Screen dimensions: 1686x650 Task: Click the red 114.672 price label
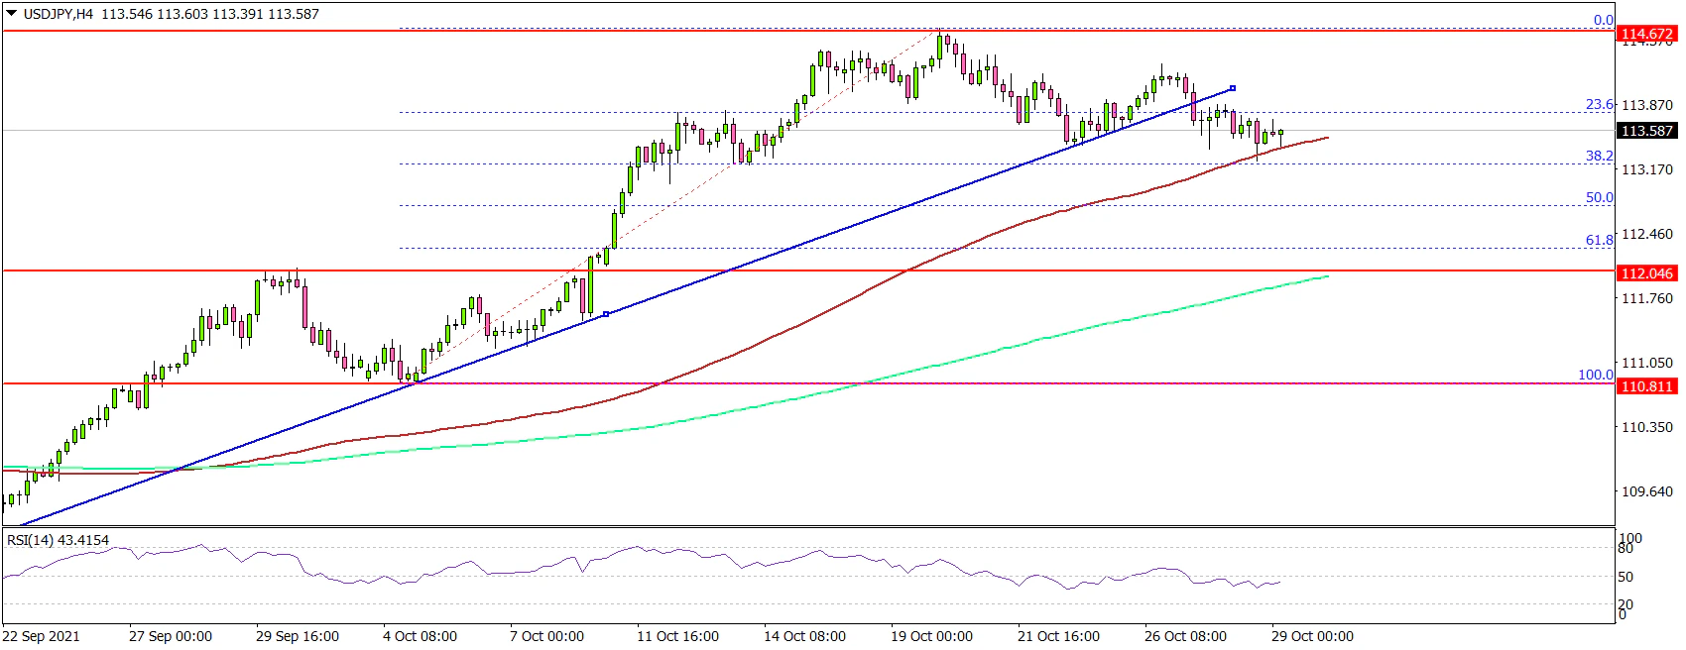pos(1646,34)
